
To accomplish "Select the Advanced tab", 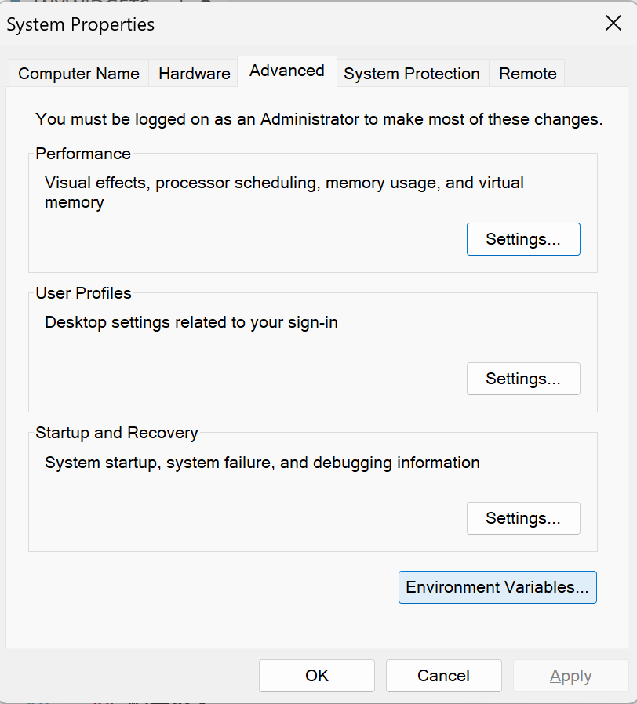I will (x=286, y=71).
